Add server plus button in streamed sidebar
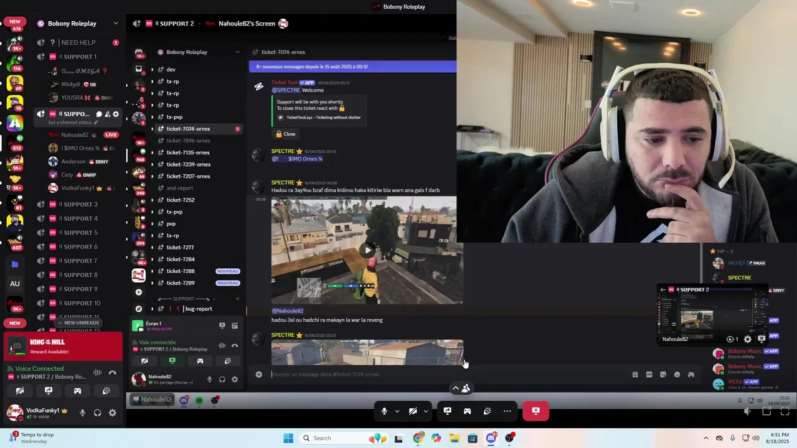The width and height of the screenshot is (797, 448). [138, 292]
